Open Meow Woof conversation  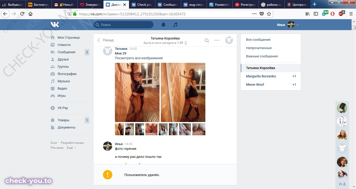271,85
